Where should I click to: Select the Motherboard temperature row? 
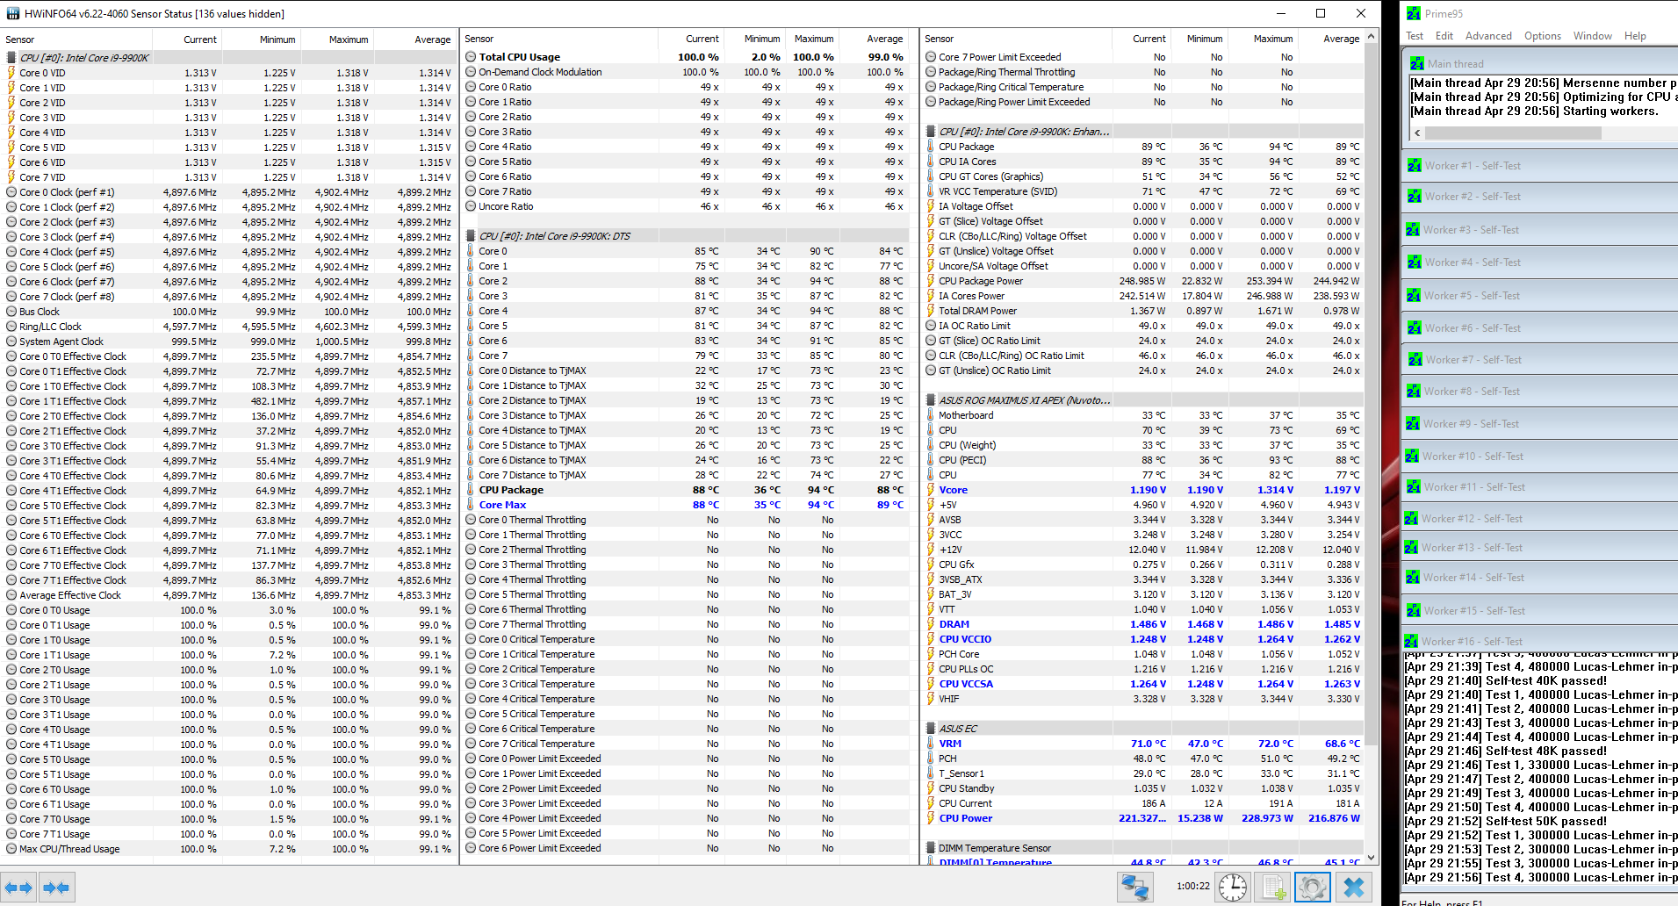(x=1144, y=415)
